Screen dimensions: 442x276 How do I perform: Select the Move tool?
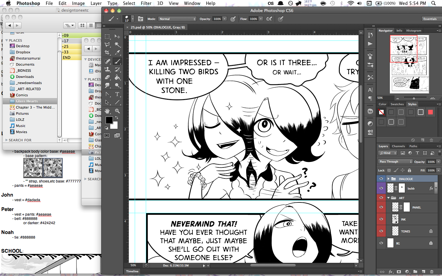coord(117,36)
